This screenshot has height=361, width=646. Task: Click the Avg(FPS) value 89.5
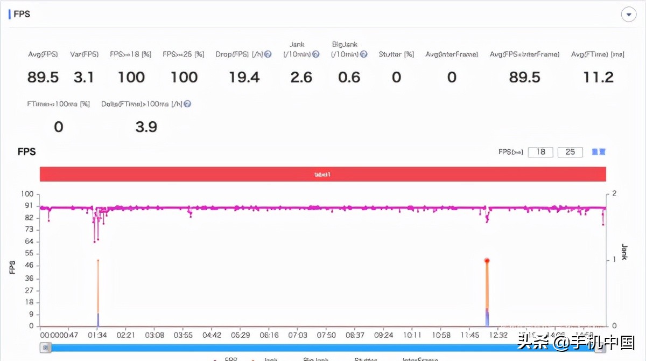(43, 77)
